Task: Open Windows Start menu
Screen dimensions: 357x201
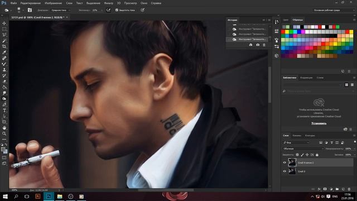Action: (5, 197)
